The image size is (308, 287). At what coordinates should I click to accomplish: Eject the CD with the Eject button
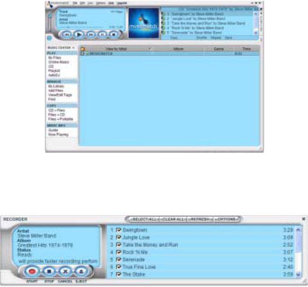pyautogui.click(x=81, y=272)
